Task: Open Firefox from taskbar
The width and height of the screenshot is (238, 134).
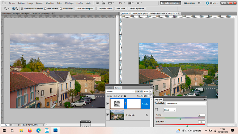Action: pyautogui.click(x=30, y=131)
